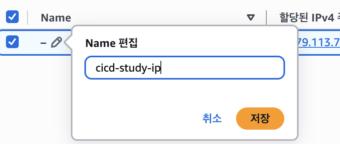
Task: Click the Name 편집 popover title
Action: click(x=111, y=43)
